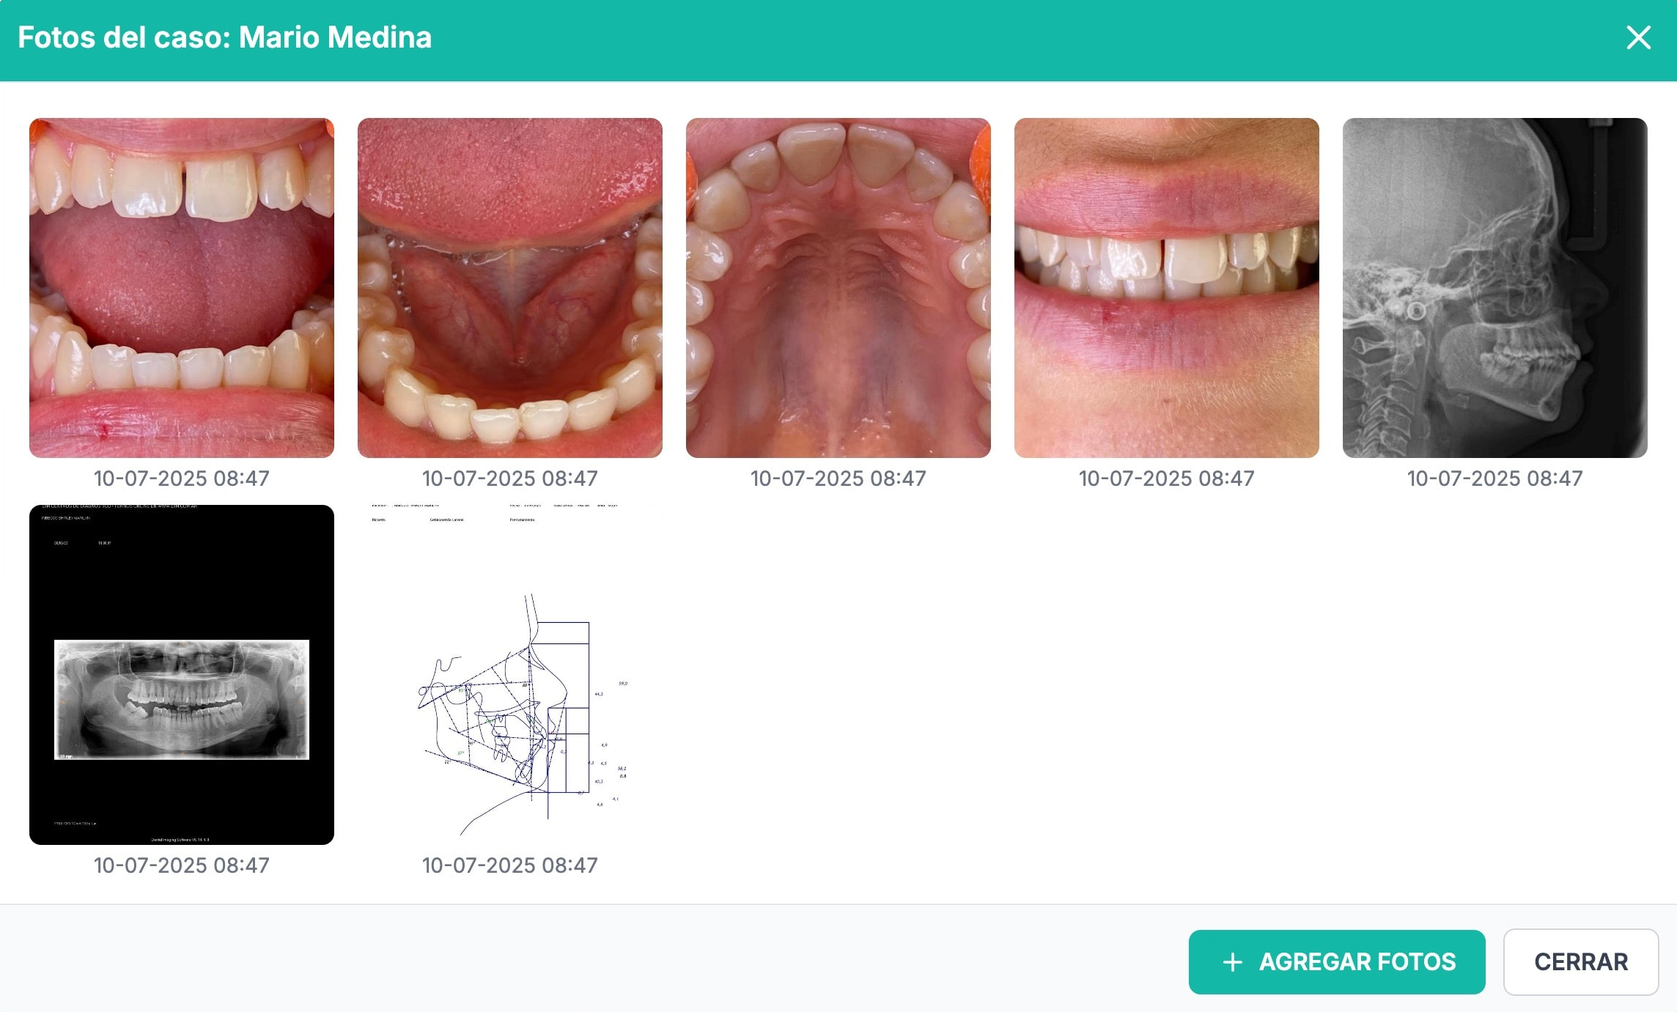Open the close-up smile photo

1167,288
